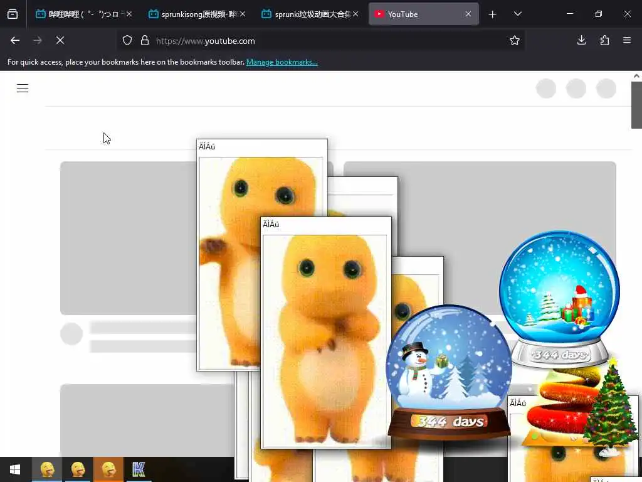Image resolution: width=642 pixels, height=482 pixels.
Task: Open highlighted orange taskbar app
Action: 108,469
